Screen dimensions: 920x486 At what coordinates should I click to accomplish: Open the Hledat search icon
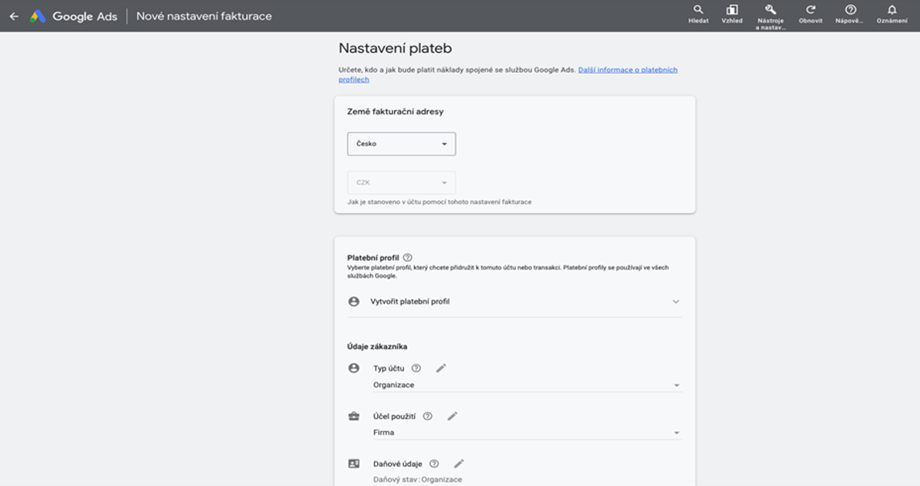coord(698,10)
